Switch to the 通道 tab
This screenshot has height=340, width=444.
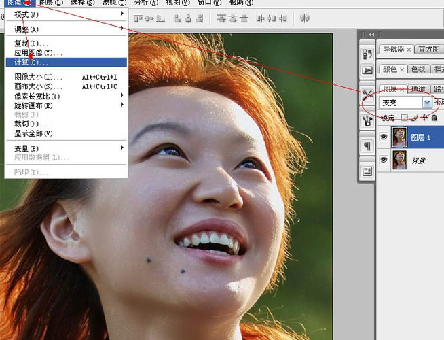click(418, 89)
